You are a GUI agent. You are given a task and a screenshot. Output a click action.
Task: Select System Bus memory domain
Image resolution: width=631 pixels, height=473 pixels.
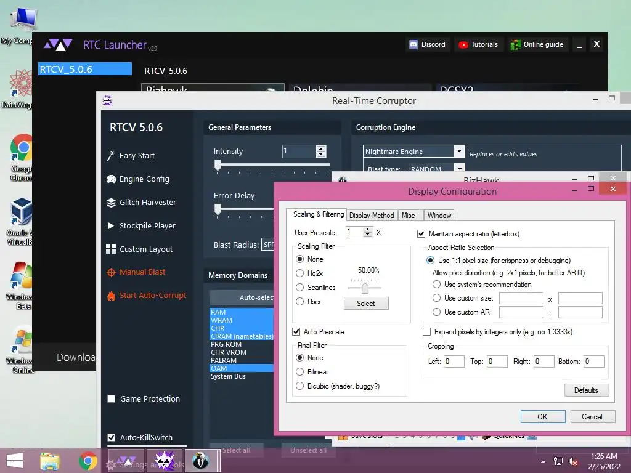pos(242,376)
